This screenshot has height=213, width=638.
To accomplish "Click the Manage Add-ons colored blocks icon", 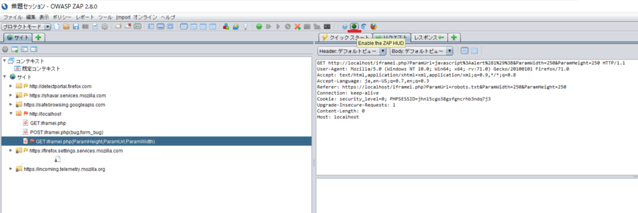I will [226, 27].
